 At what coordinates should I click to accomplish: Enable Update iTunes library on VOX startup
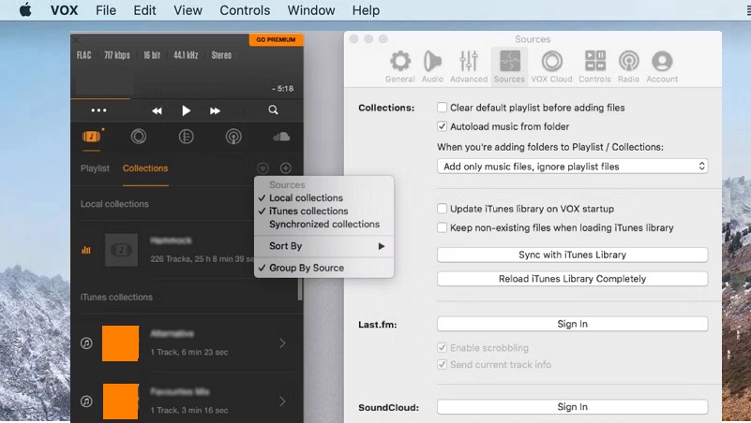click(443, 209)
